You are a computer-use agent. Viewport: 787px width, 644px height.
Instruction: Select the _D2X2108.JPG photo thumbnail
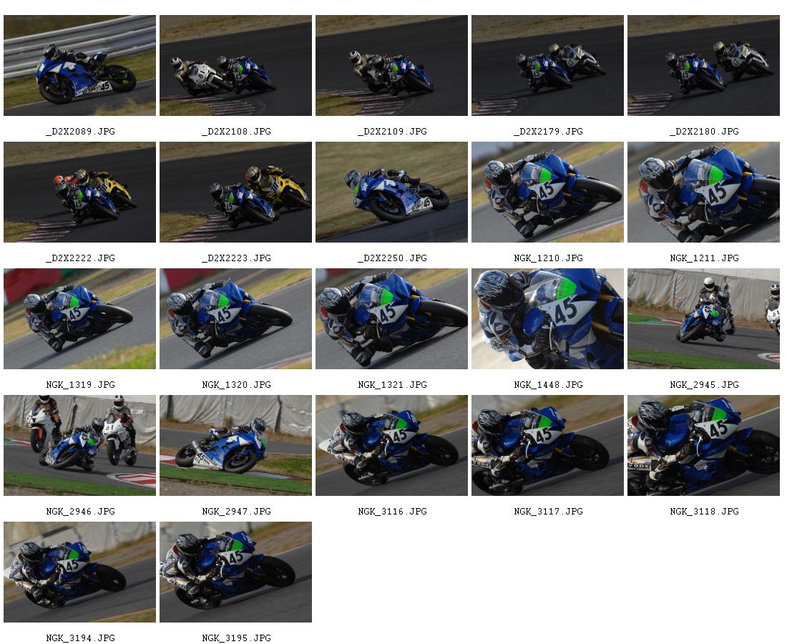pos(236,65)
